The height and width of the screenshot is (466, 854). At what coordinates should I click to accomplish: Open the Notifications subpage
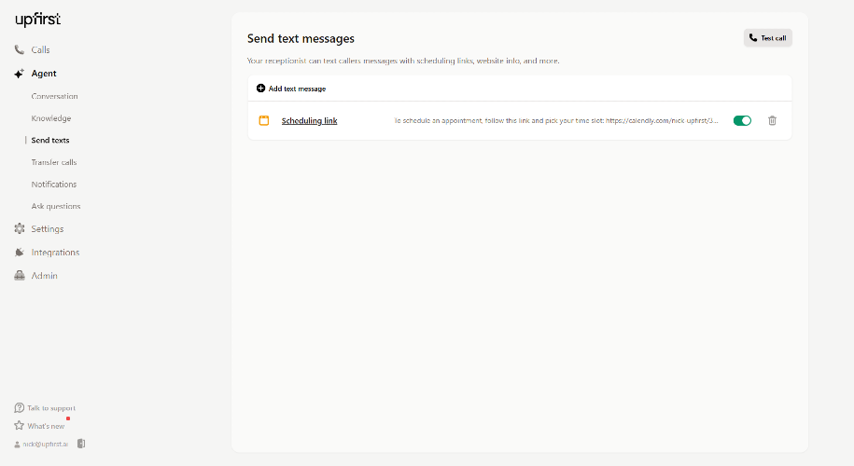click(x=53, y=185)
